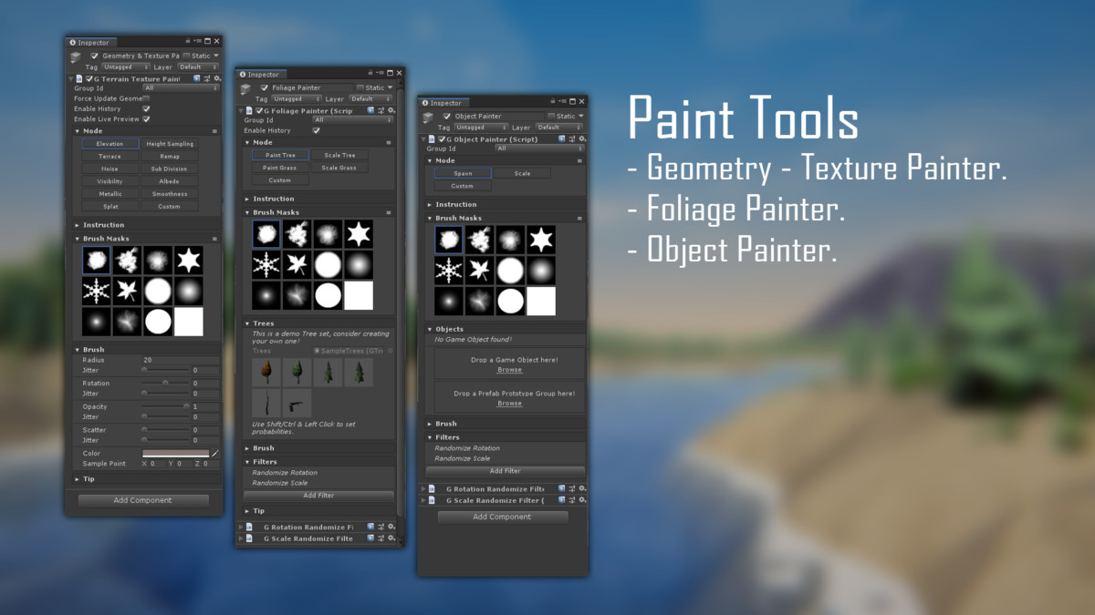The image size is (1095, 615).
Task: Select snowflake brush mask in Terrain Texture Painter
Action: point(97,291)
